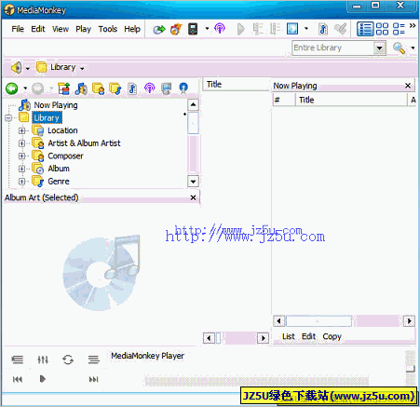420x407 pixels.
Task: Select the Album tree item
Action: coord(59,169)
